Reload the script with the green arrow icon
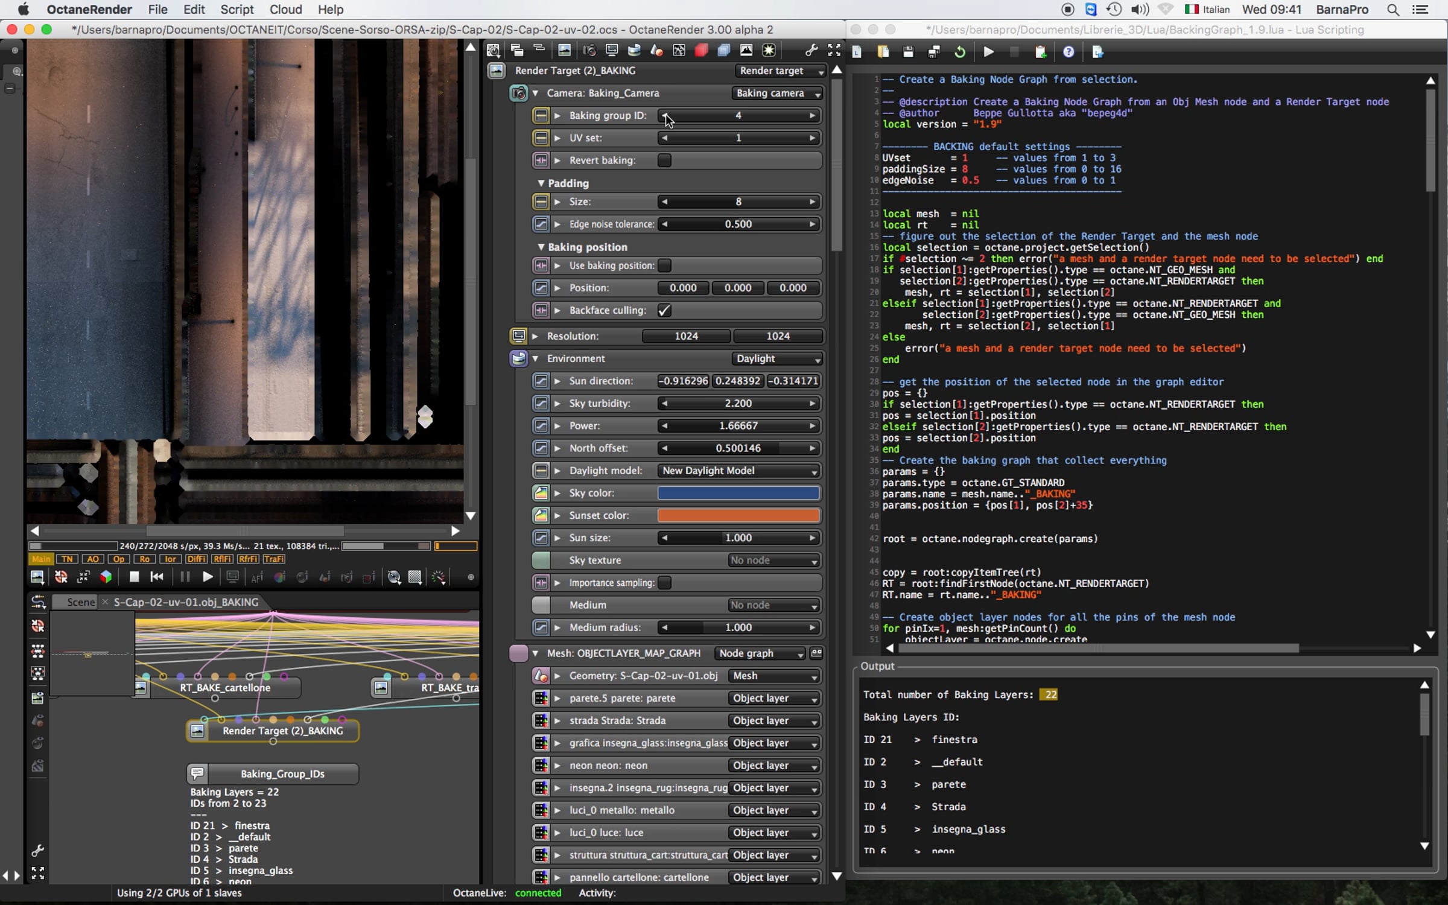Screen dimensions: 1448x905 tap(960, 52)
